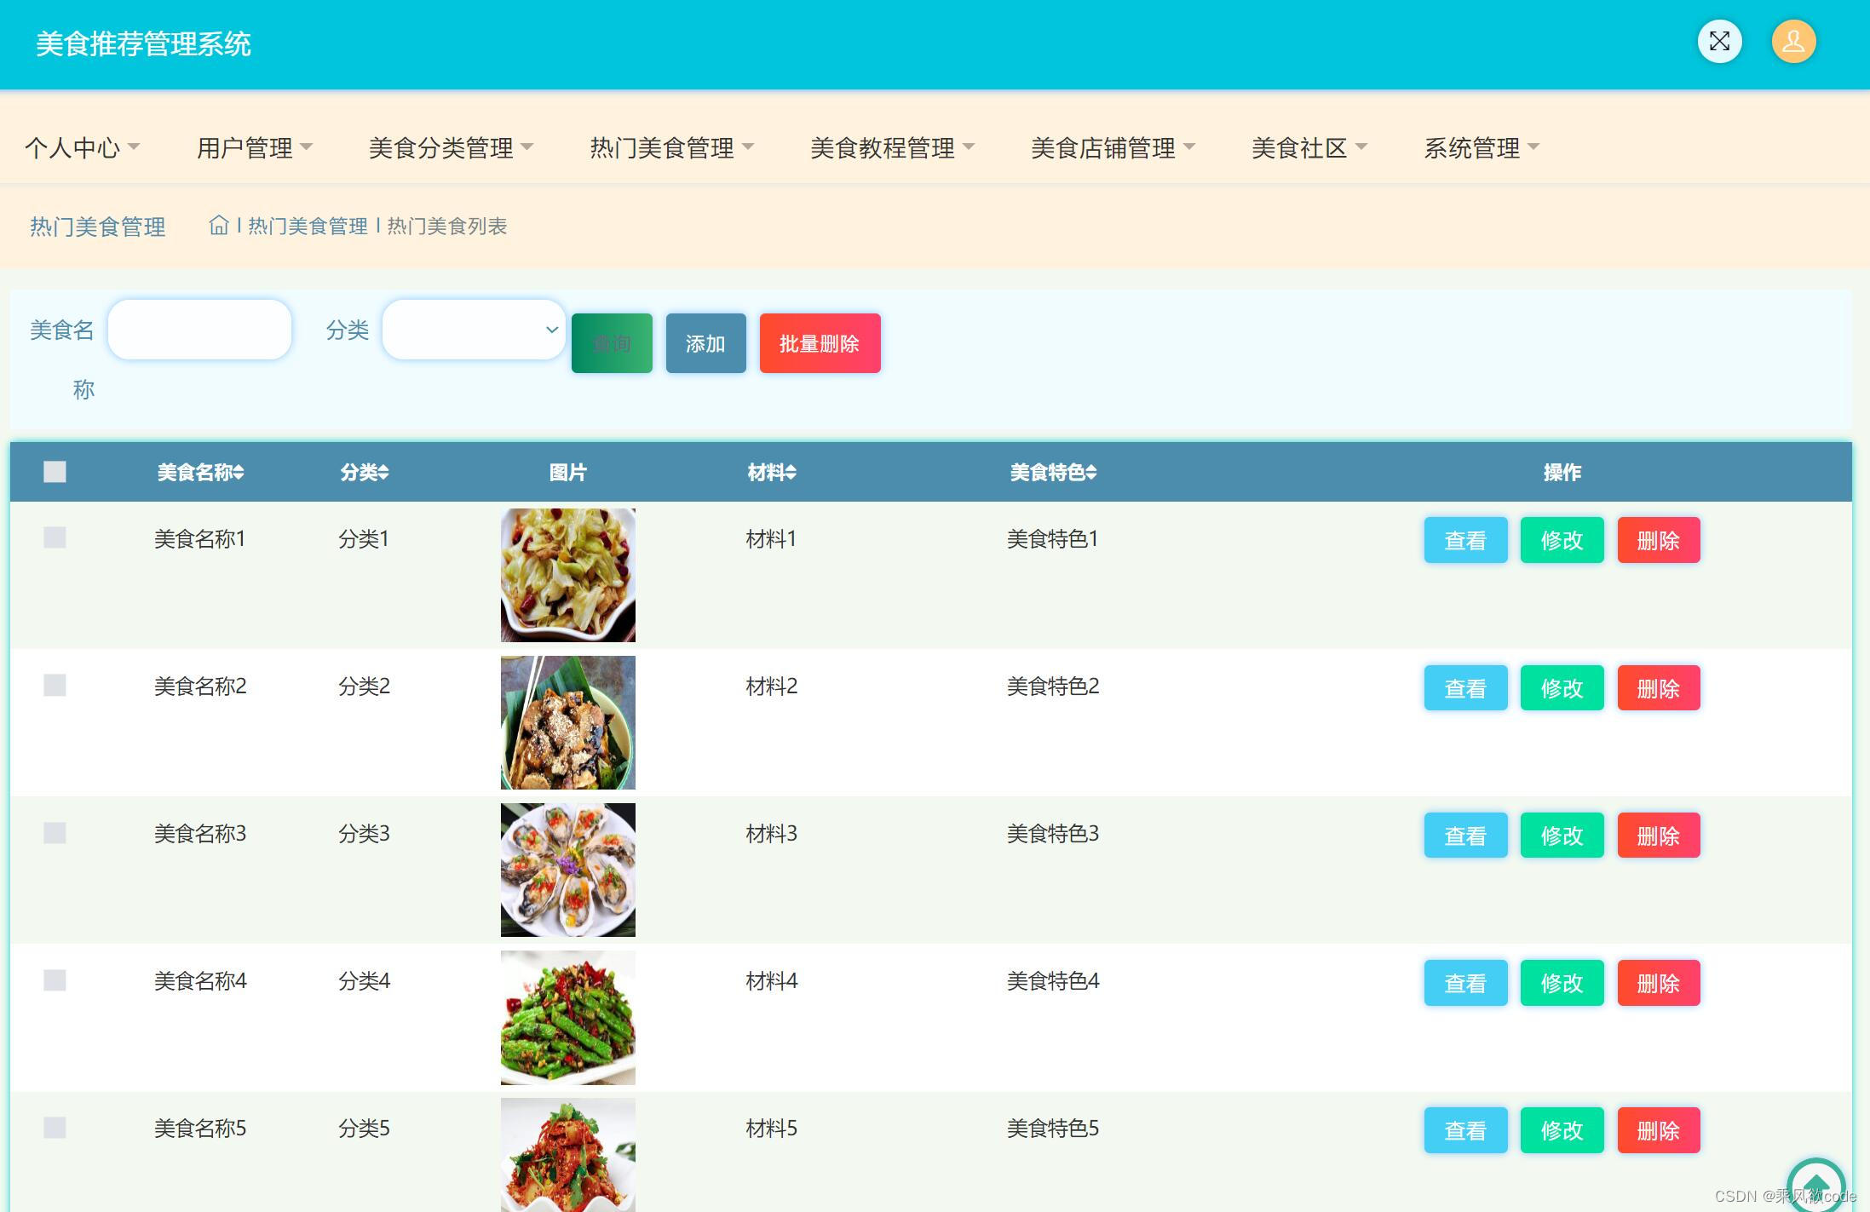Open the user avatar icon top right
The height and width of the screenshot is (1212, 1870).
1792,41
